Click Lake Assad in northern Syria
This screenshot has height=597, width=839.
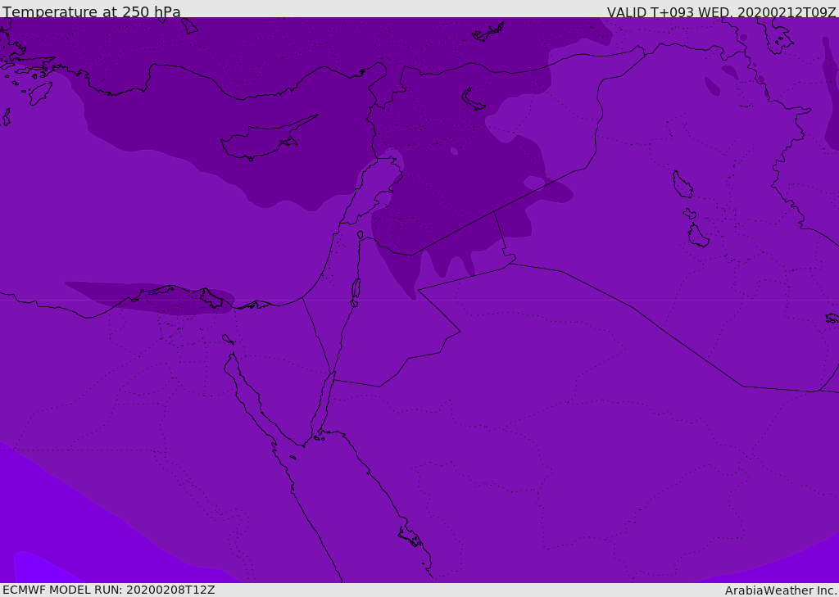[474, 98]
